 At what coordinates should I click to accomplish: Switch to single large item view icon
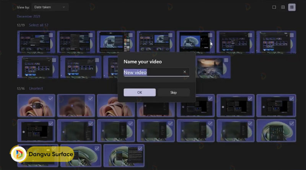[x=274, y=7]
